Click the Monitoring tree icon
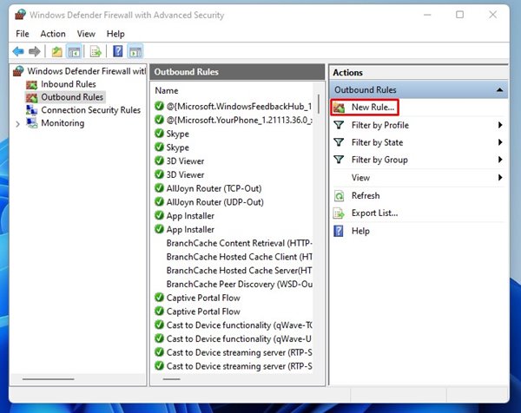This screenshot has width=521, height=413. point(32,123)
